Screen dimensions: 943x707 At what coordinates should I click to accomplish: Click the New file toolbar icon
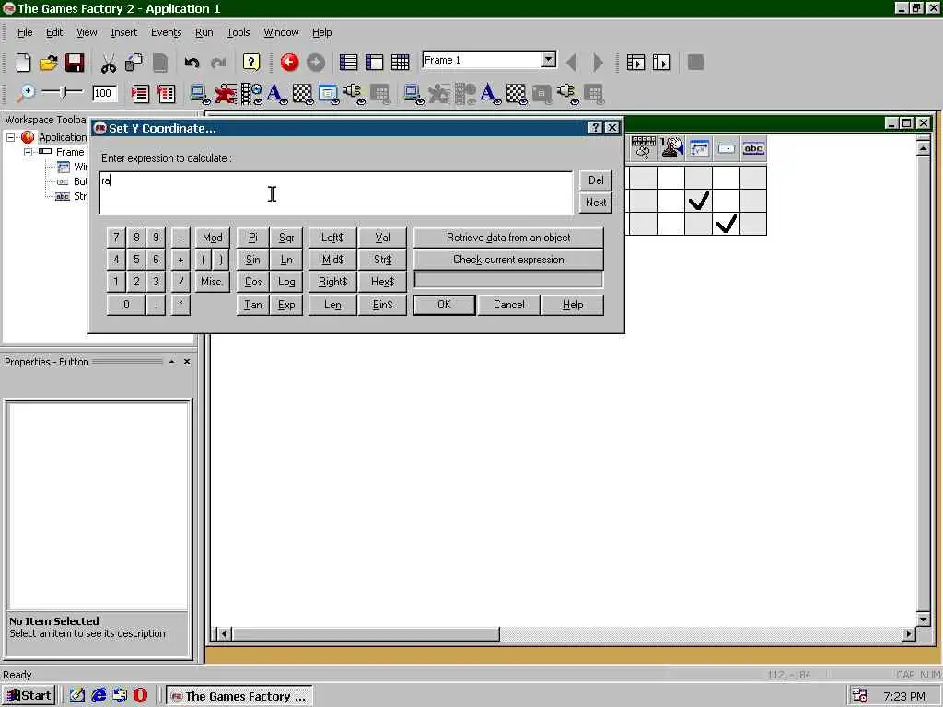point(23,63)
